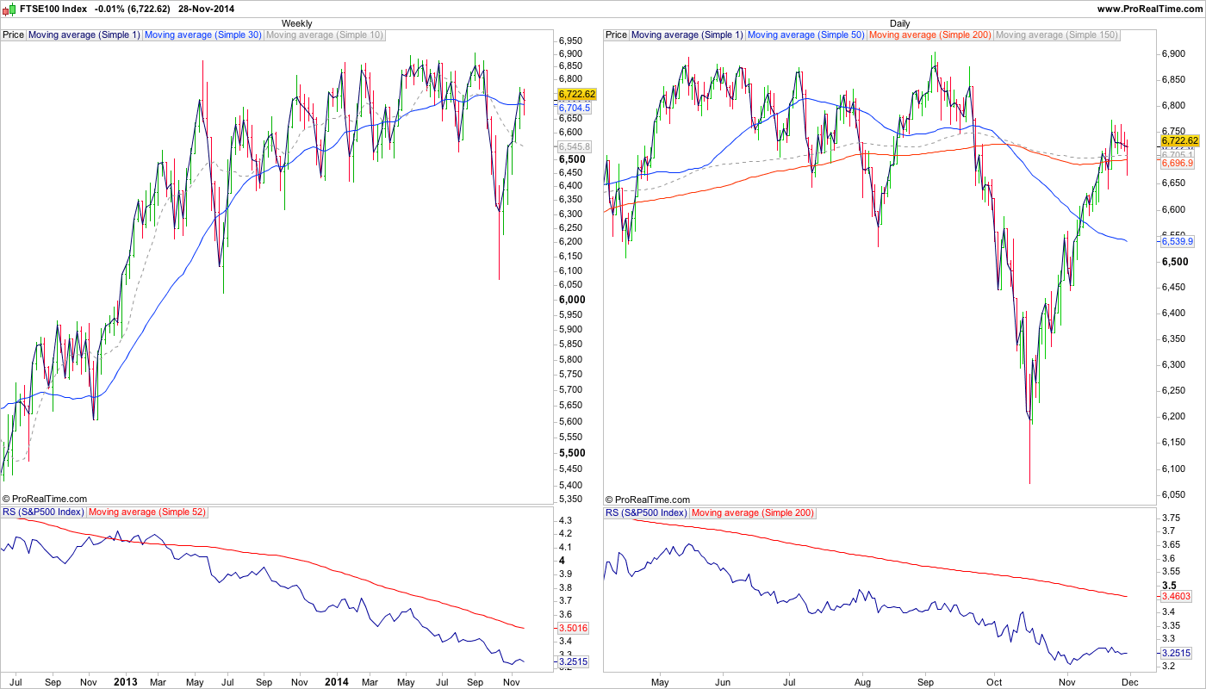Open the www.ProRealTime.com link in the header
Viewport: 1206px width, 689px height.
pyautogui.click(x=1149, y=9)
